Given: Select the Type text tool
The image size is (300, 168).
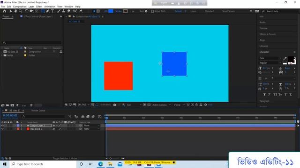Looking at the screenshot, I should (52, 11).
